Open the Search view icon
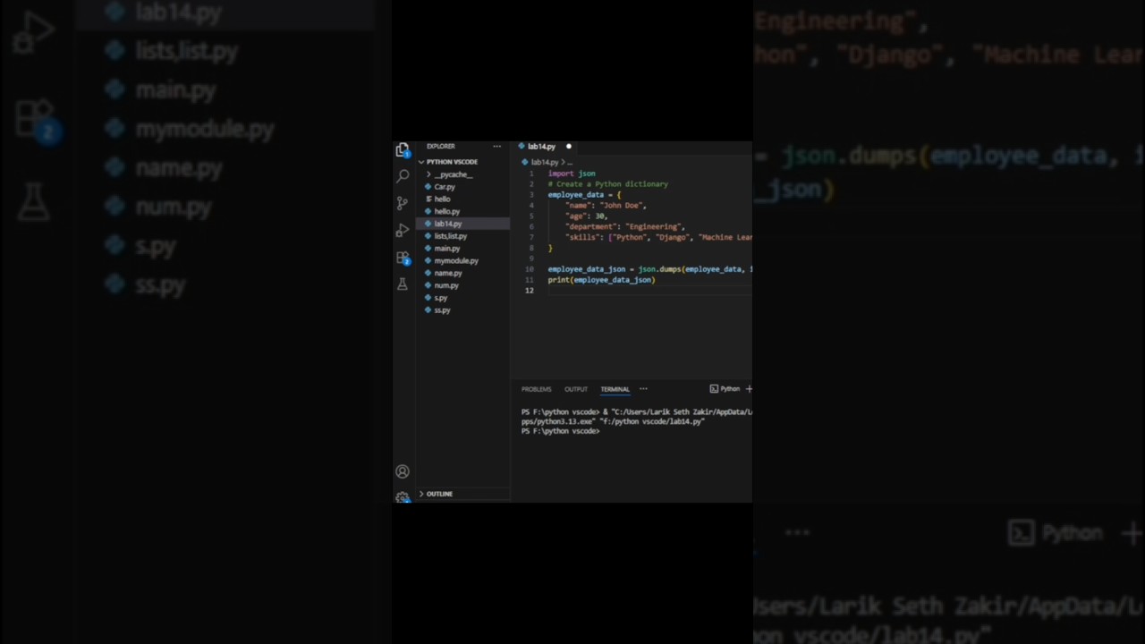Screen dimensions: 1145x644 coord(403,176)
